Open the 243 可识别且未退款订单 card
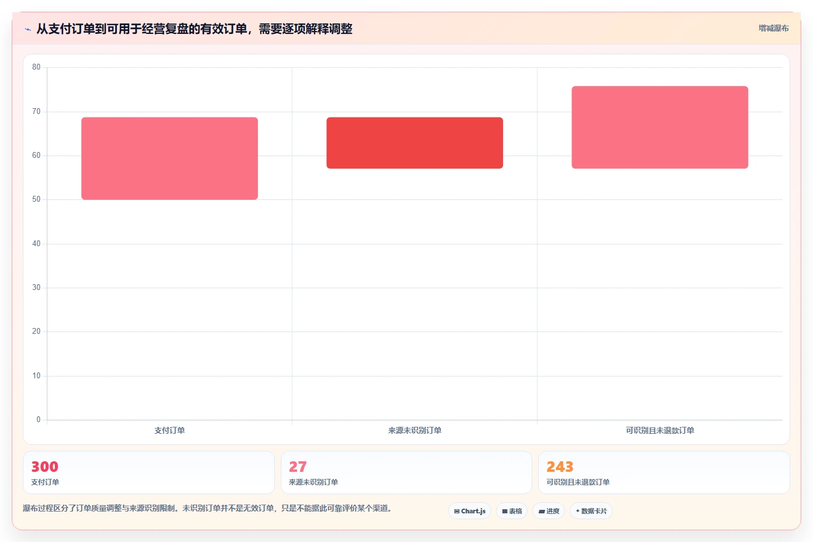813x542 pixels. pos(664,472)
